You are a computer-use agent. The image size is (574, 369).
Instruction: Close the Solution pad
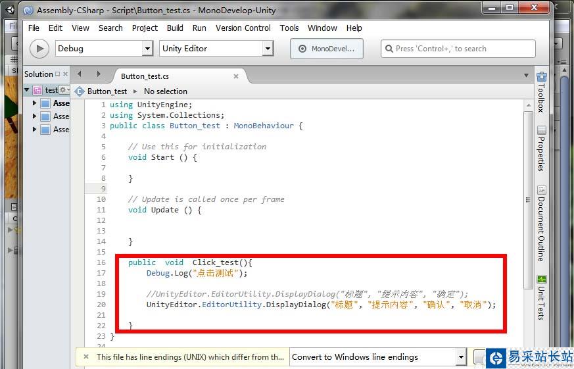pos(65,74)
